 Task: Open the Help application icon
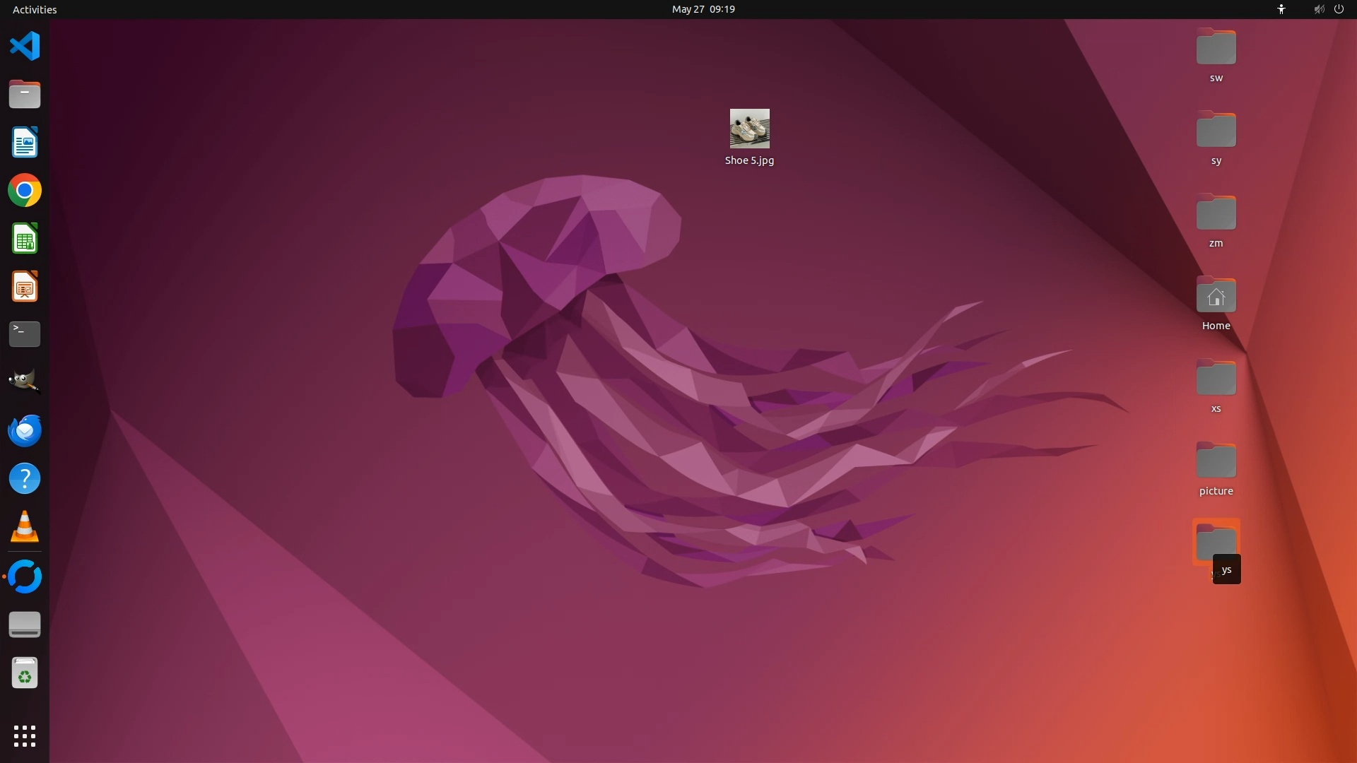pos(25,478)
